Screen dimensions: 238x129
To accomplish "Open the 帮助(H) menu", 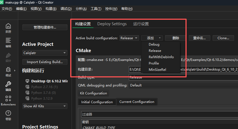I will coord(127,9).
